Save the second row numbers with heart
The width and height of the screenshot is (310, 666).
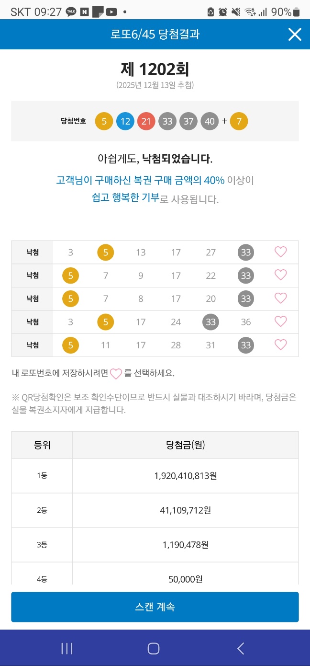(x=280, y=275)
